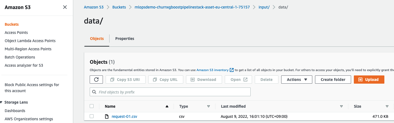Image resolution: width=394 pixels, height=123 pixels.
Task: Follow the Amazon S3 inventory link
Action: [x=212, y=70]
